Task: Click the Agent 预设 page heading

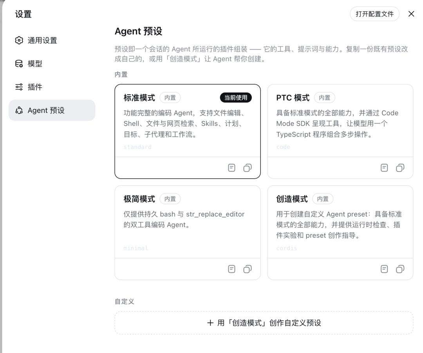Action: [138, 31]
